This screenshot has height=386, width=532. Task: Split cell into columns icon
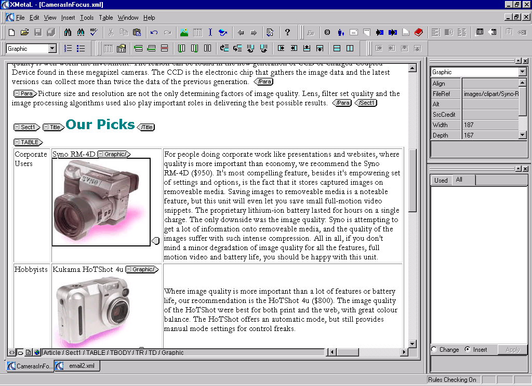point(350,48)
